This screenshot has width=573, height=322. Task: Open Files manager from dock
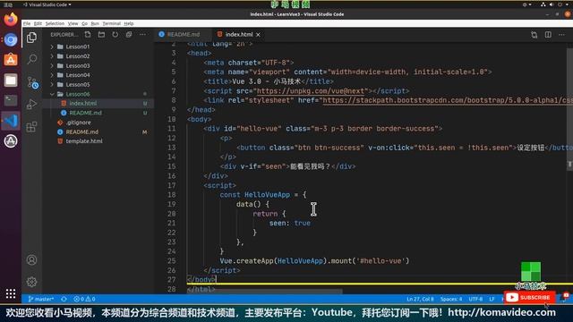tap(11, 80)
